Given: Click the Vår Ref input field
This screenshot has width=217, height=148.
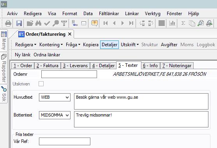Looking at the screenshot, I should 65,141.
